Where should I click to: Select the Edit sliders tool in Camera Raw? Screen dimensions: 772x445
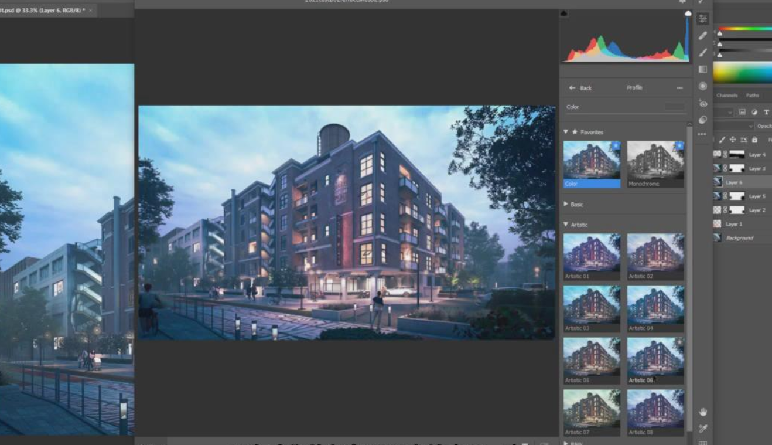[703, 19]
